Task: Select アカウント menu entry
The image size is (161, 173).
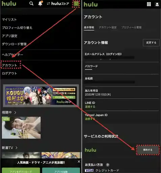Action: pyautogui.click(x=9, y=65)
